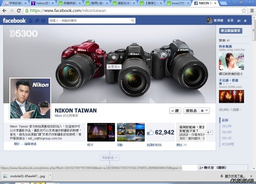Open the D5300 cover photo
Viewport: 256px width, 184px height.
coord(109,64)
